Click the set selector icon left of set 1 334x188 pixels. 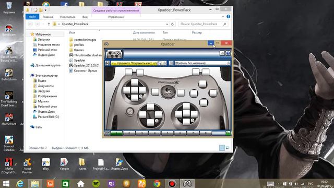click(107, 133)
